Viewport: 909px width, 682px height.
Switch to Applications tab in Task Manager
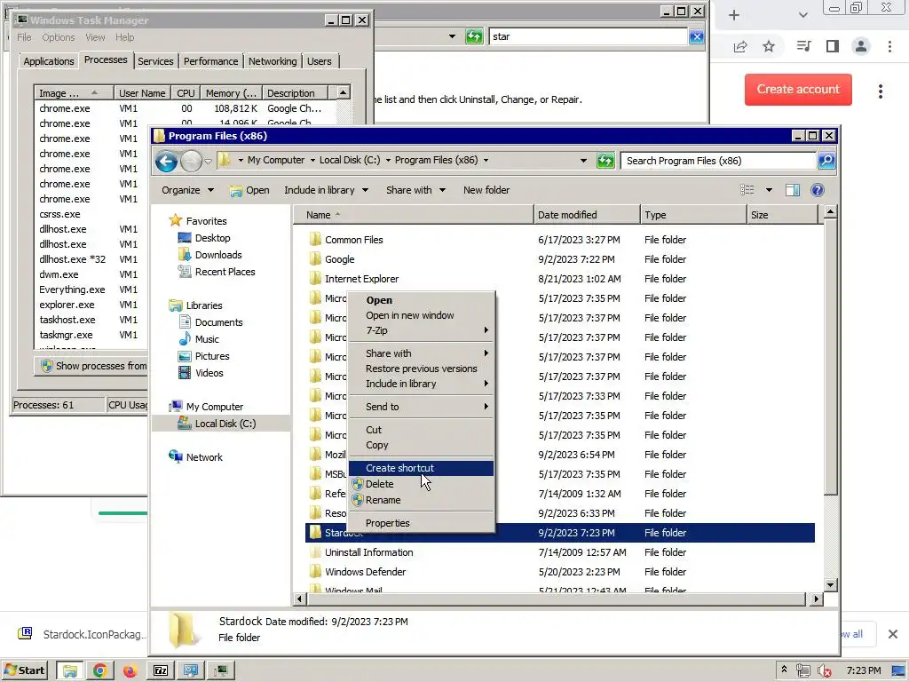[49, 61]
